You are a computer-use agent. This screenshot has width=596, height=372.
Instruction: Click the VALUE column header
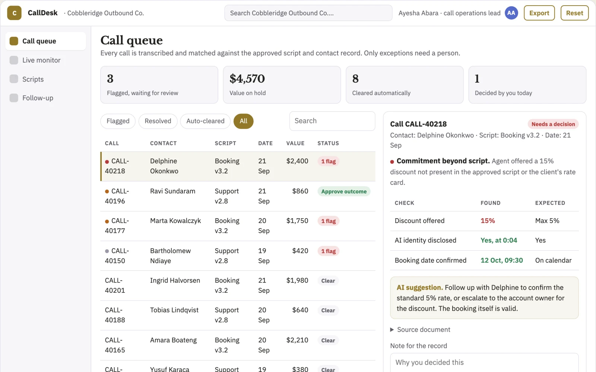pyautogui.click(x=295, y=143)
